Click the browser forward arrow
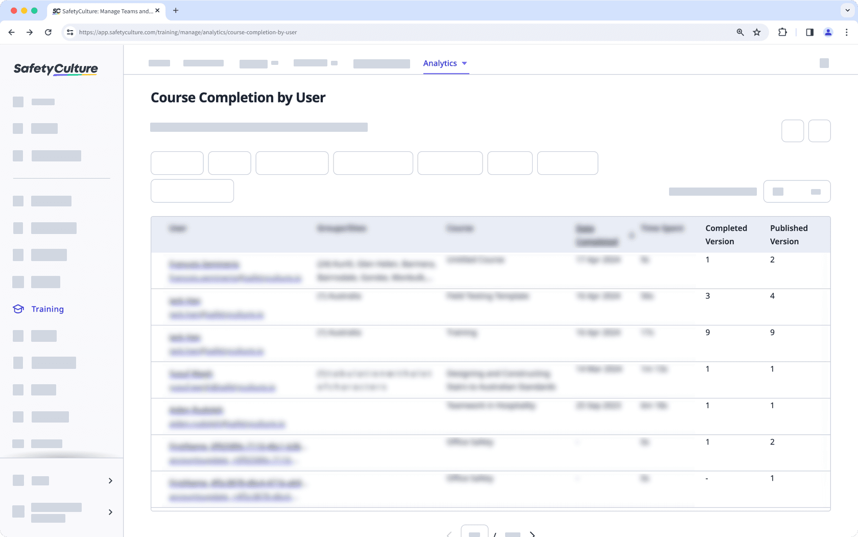 30,32
